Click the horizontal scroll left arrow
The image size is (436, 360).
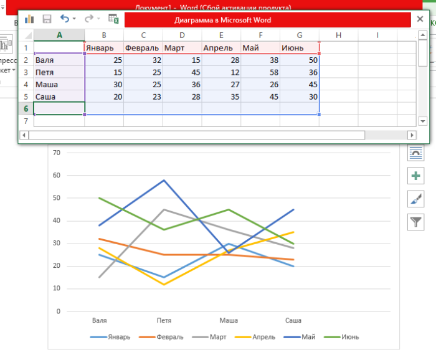[24, 135]
